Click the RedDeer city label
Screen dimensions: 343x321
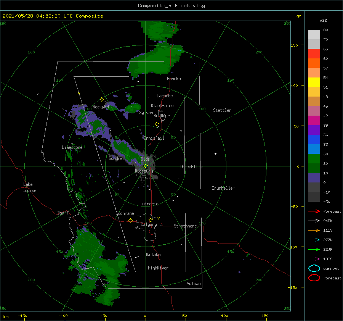coord(162,116)
